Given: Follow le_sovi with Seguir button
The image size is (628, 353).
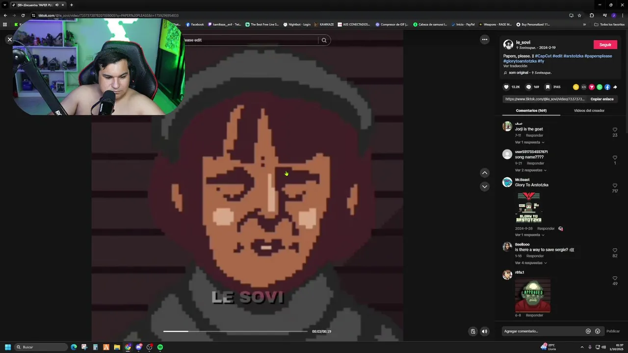Looking at the screenshot, I should [605, 45].
